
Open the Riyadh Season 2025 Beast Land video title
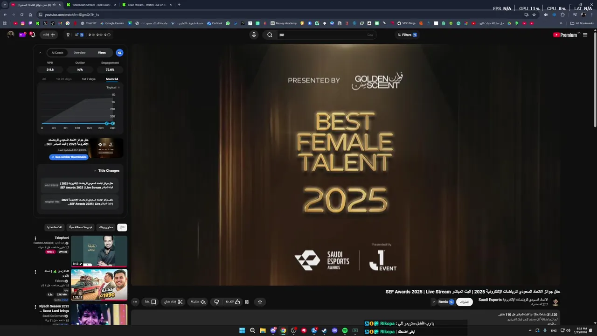(54, 308)
